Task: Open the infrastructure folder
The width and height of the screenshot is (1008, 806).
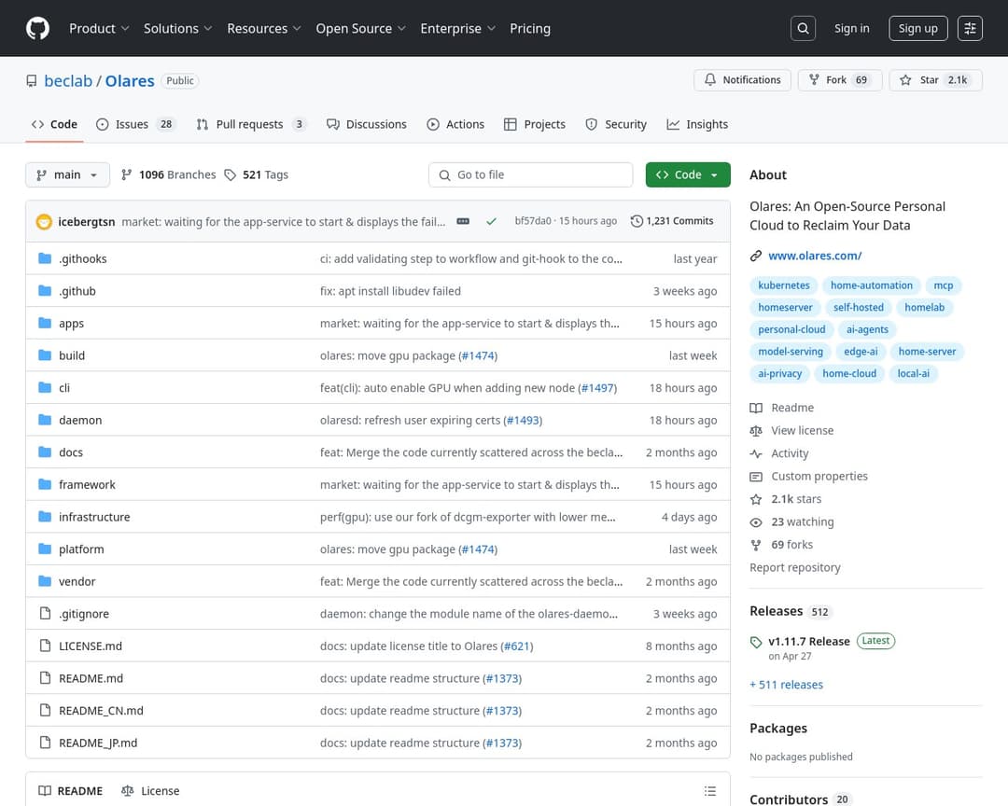Action: [x=94, y=517]
